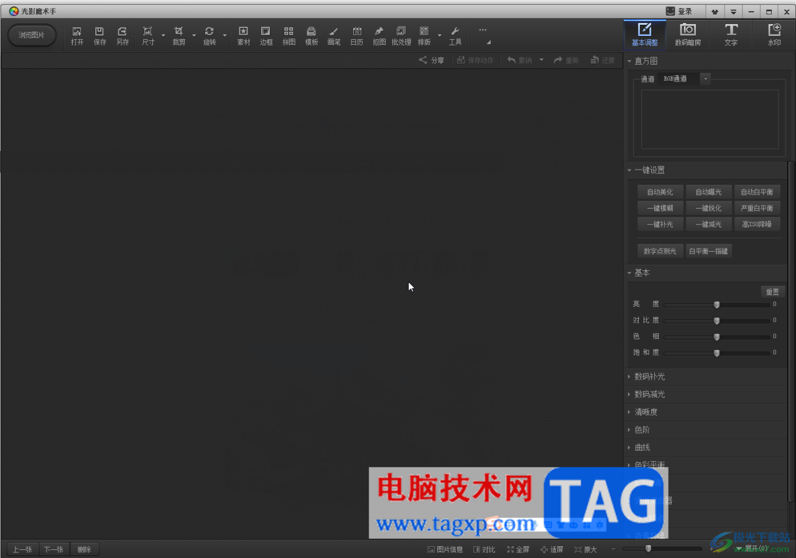Toggle 适屏 fit-to-screen view
796x558 pixels.
(552, 549)
